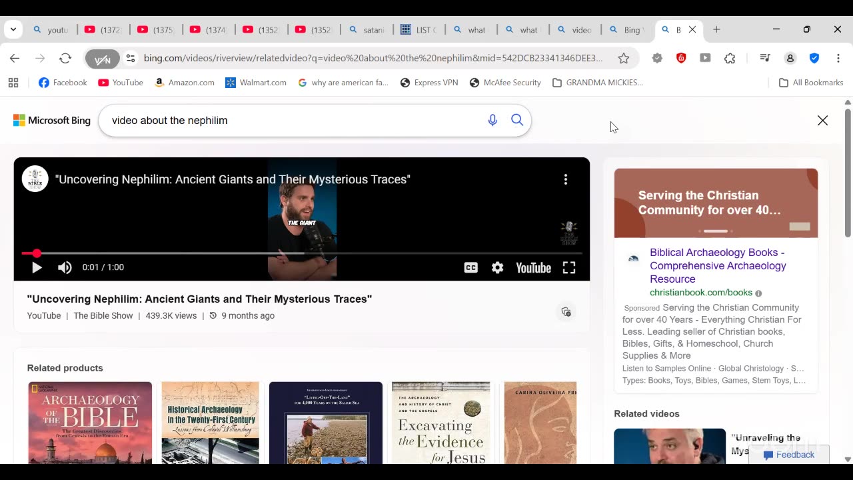Screen dimensions: 853x480
Task: Open the Chrome three-dot menu
Action: pos(838,58)
